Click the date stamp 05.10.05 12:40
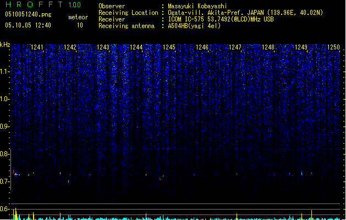Viewport: 346px width, 220px height. click(28, 25)
